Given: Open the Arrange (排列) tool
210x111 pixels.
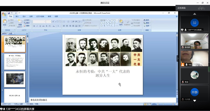Looking at the screenshot, I should (121, 22).
